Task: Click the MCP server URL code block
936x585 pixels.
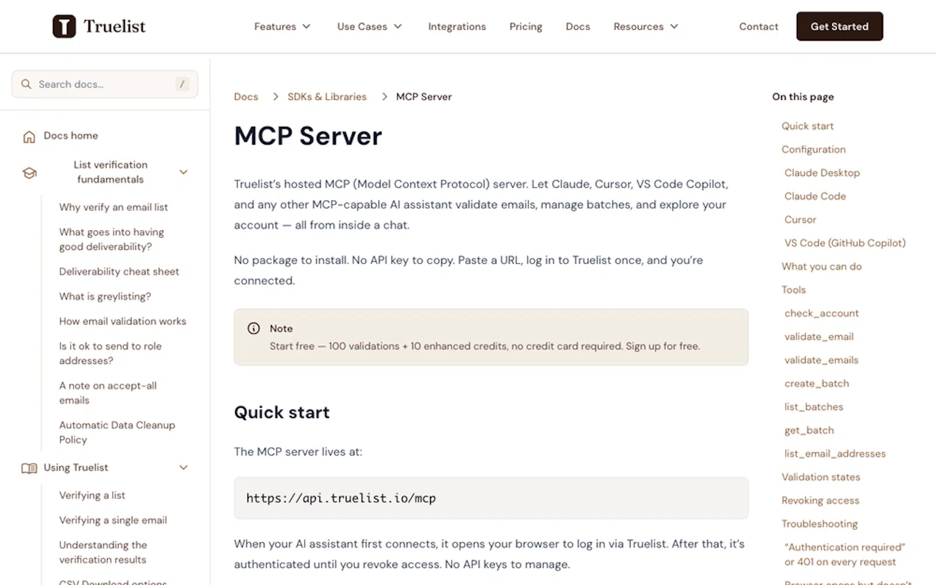Action: coord(491,498)
